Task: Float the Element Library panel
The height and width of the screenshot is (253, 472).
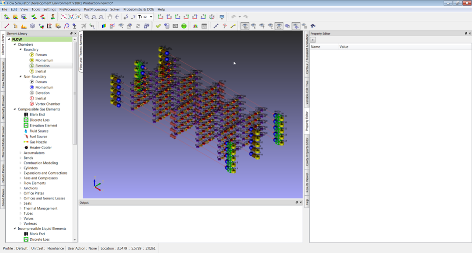Action: pos(71,34)
